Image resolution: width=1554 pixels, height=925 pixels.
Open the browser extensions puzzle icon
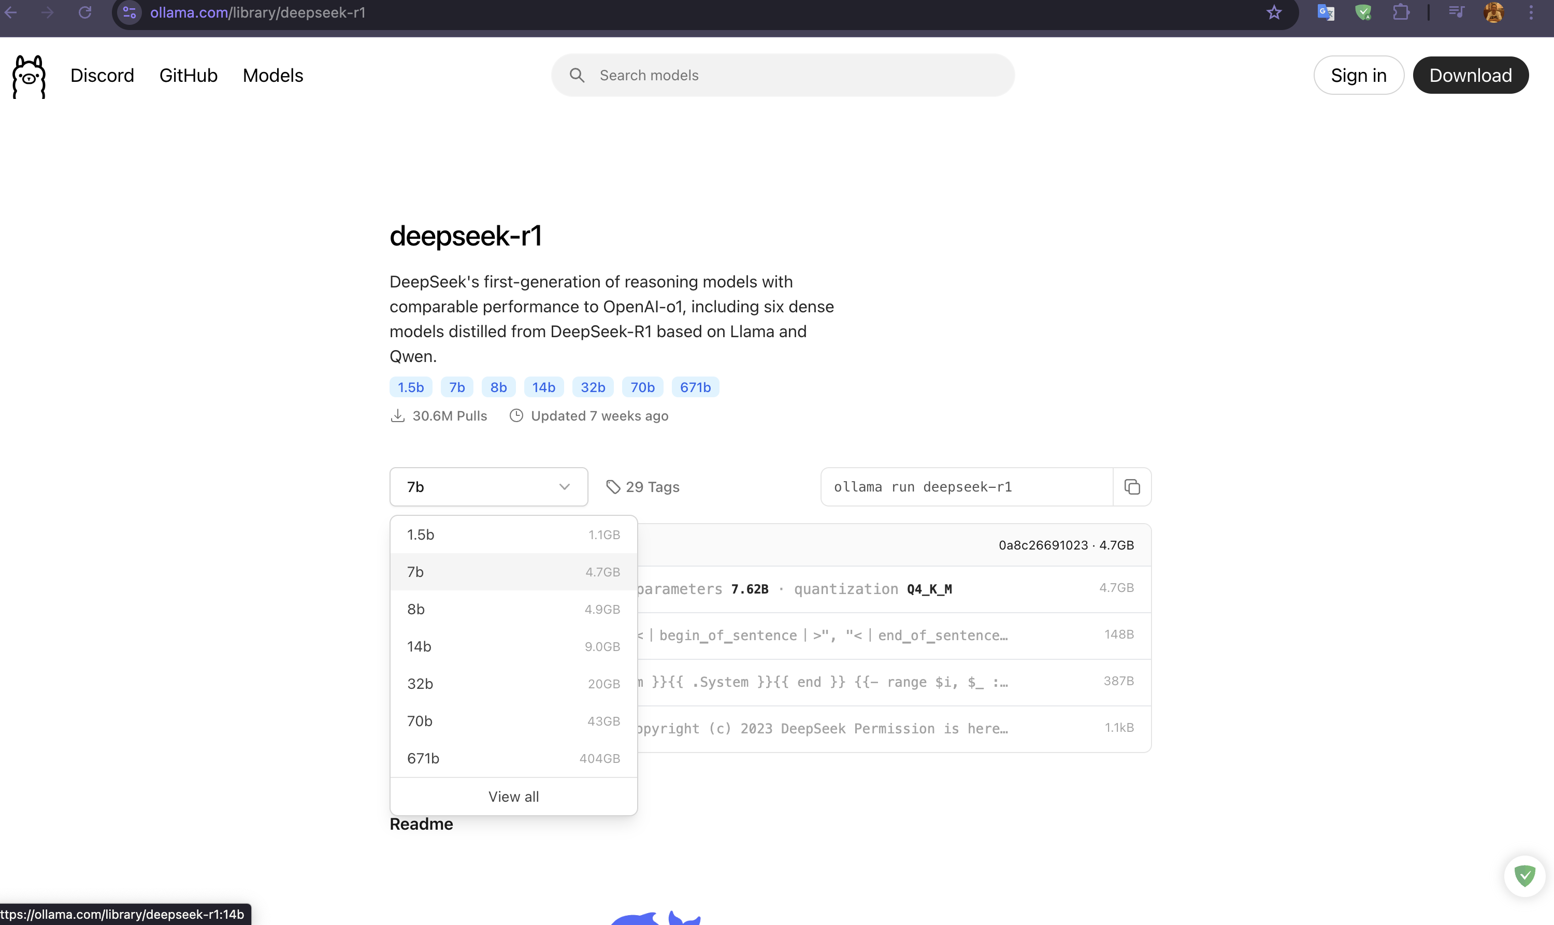tap(1401, 12)
